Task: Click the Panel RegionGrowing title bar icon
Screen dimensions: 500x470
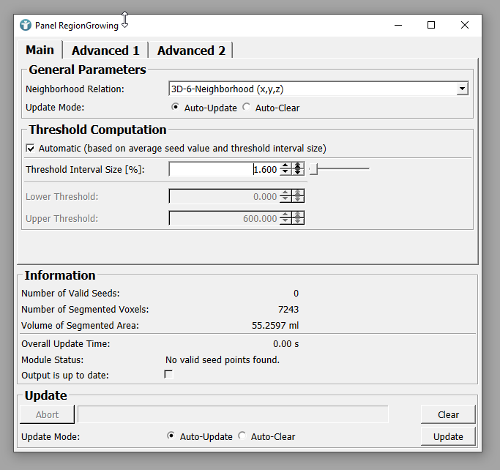Action: click(26, 25)
